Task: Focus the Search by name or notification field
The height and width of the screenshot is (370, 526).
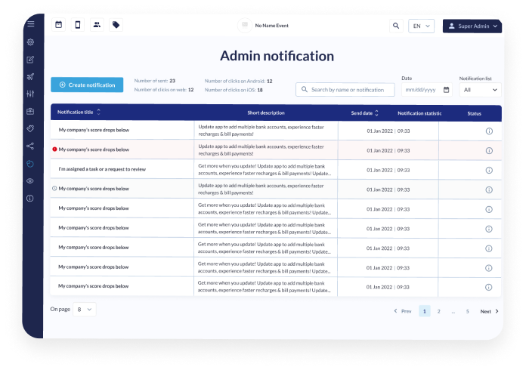Action: (x=345, y=90)
